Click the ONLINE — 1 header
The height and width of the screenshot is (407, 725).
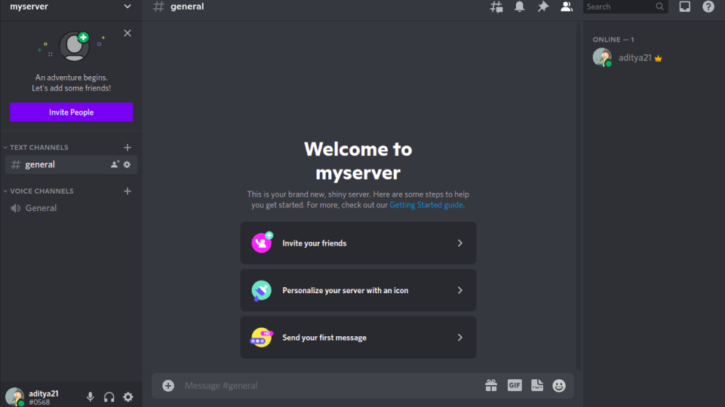(613, 40)
